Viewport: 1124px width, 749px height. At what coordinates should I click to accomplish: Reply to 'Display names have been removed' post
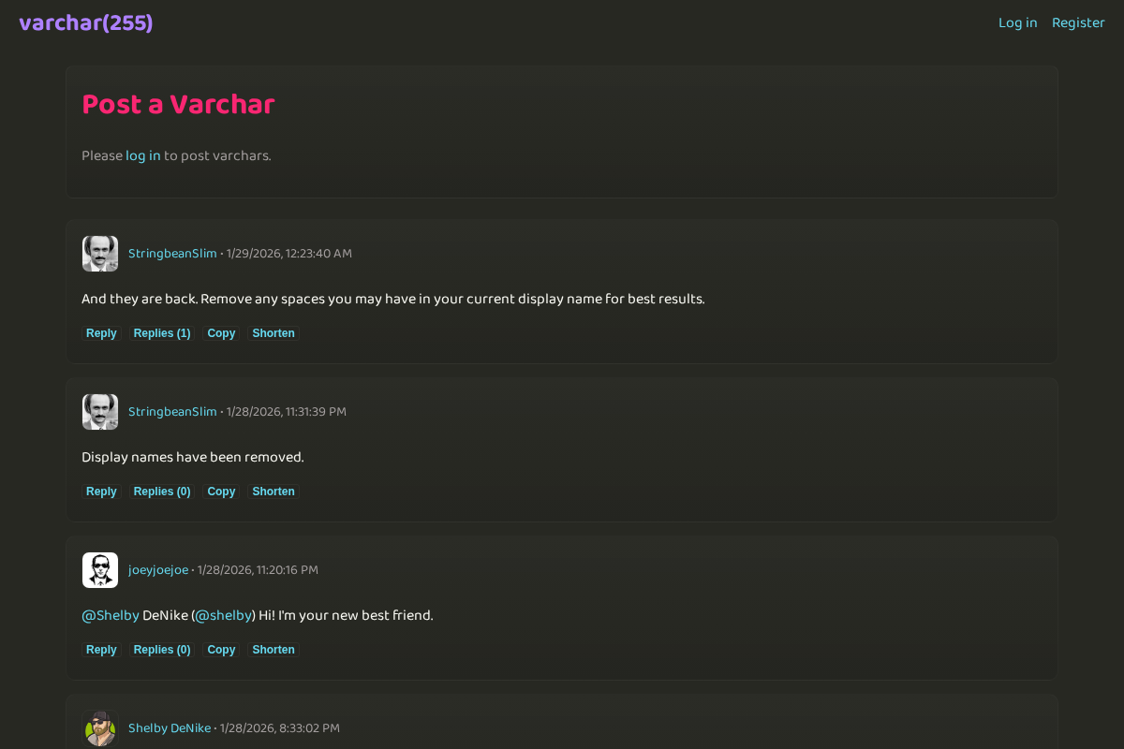(101, 492)
